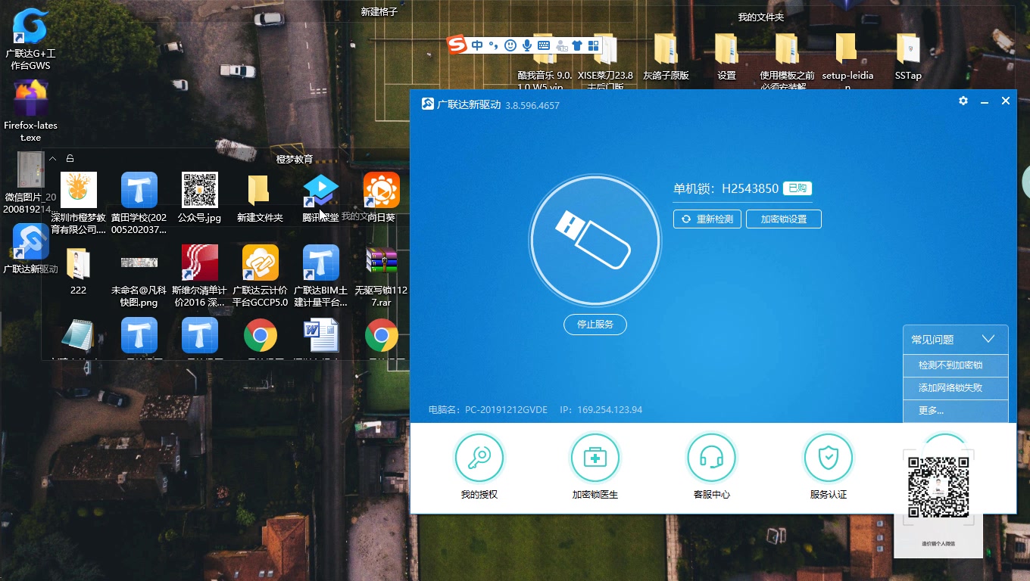Select the notepad text file icon
The height and width of the screenshot is (581, 1030).
(78, 335)
